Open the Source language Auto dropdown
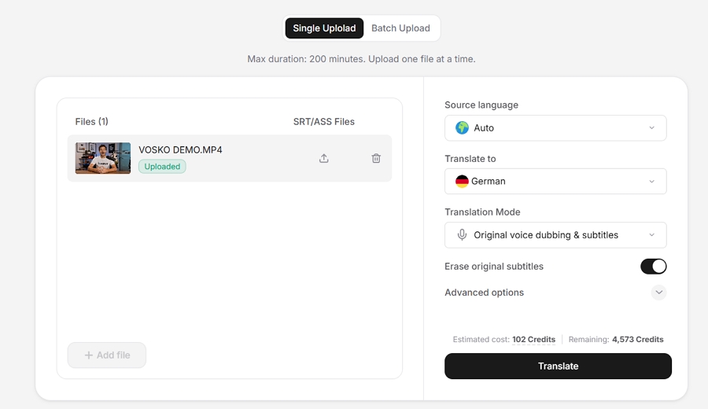 tap(555, 127)
